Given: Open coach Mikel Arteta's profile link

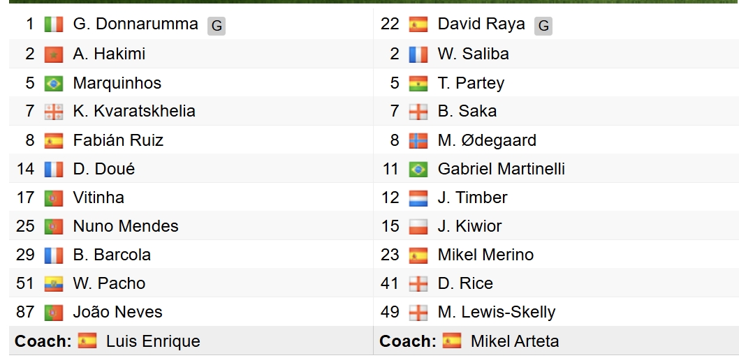Looking at the screenshot, I should (515, 341).
